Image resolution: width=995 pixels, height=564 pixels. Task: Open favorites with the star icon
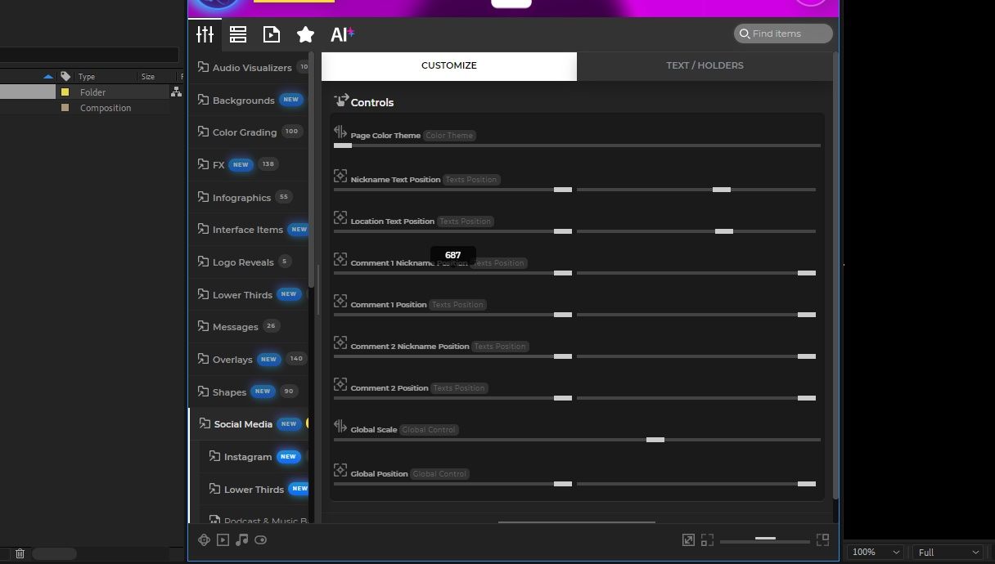(x=305, y=34)
